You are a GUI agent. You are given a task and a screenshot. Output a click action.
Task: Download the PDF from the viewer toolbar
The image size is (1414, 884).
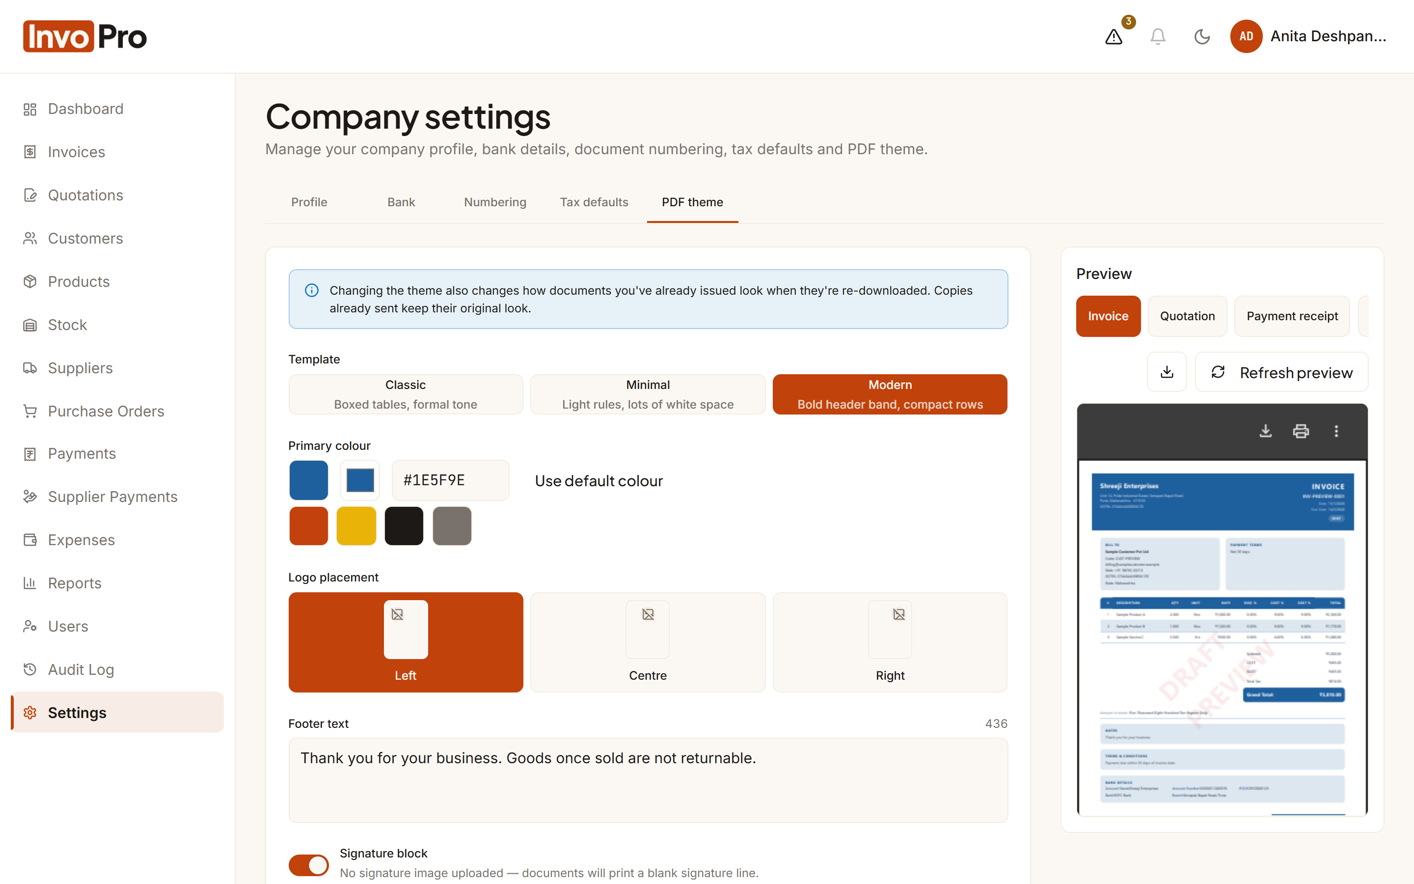[1266, 431]
